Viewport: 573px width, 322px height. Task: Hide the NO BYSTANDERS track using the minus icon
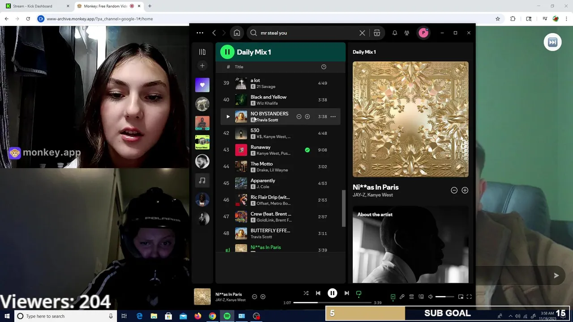[299, 117]
